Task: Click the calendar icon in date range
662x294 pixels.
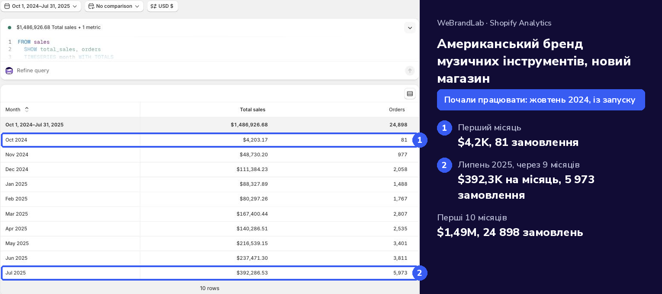Action: coord(7,6)
